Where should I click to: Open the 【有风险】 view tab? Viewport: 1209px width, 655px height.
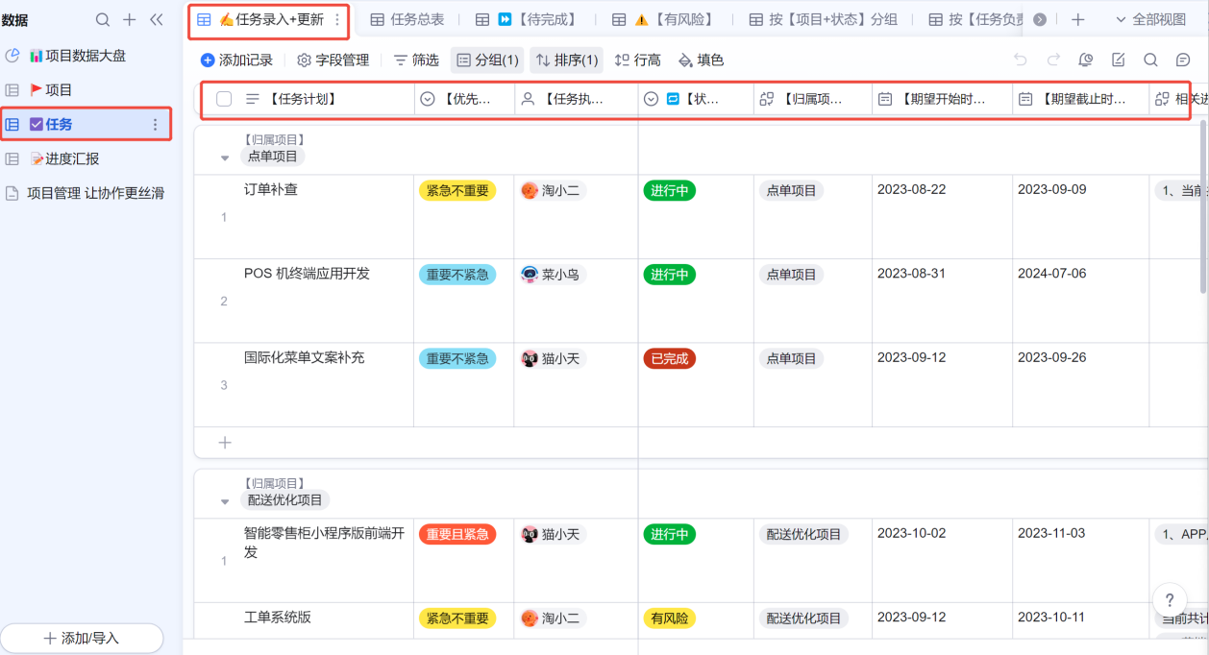pyautogui.click(x=664, y=20)
